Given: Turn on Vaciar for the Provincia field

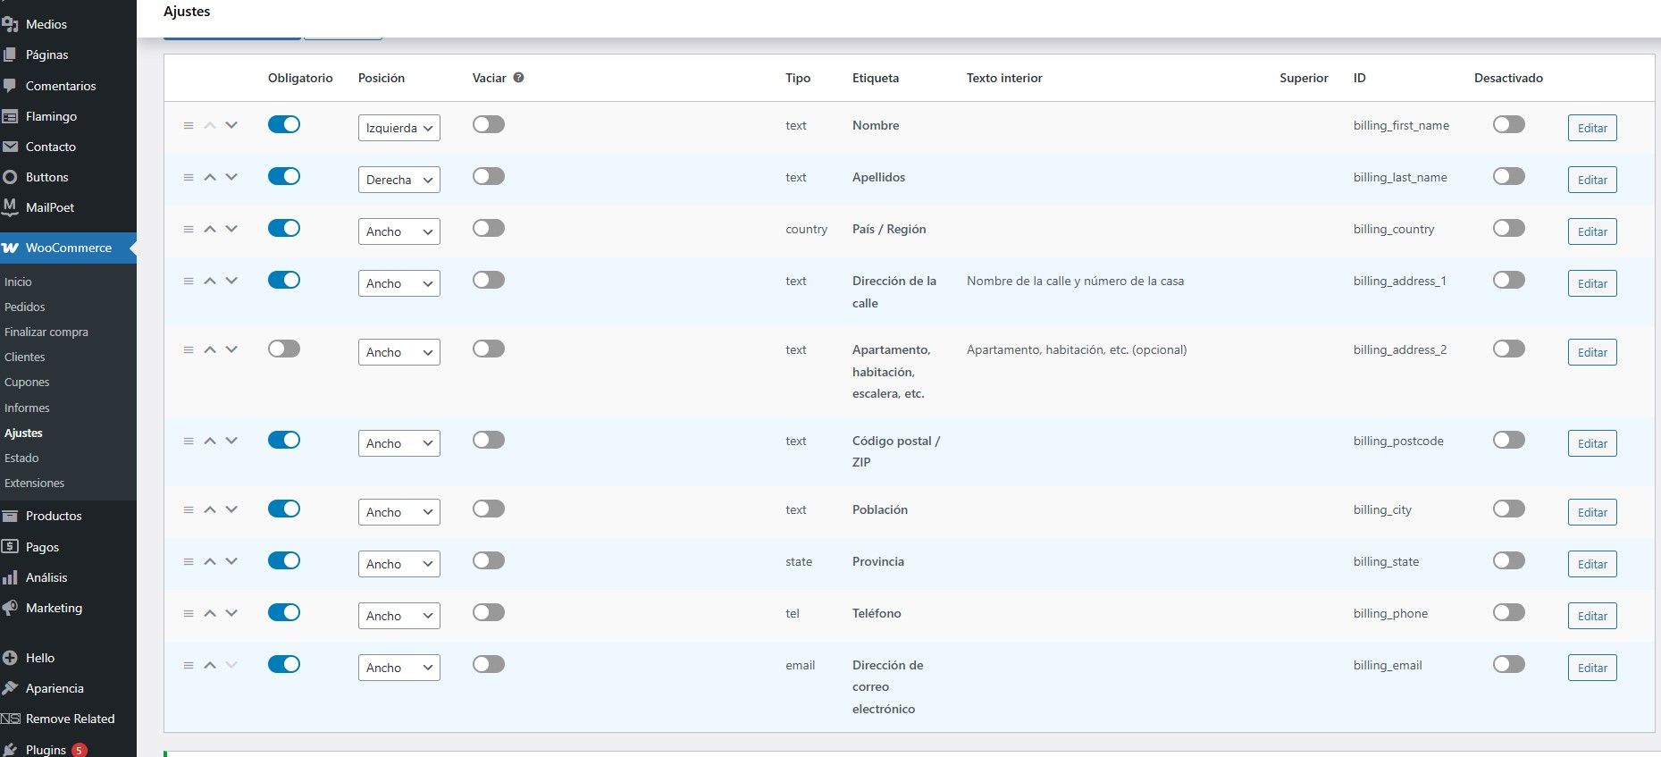Looking at the screenshot, I should 489,561.
